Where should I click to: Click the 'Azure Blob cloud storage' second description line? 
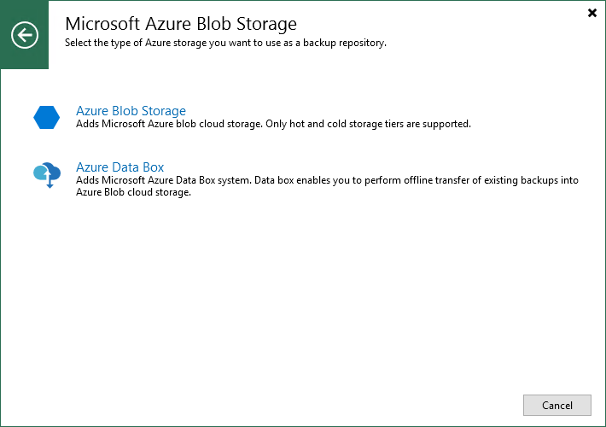(x=132, y=192)
